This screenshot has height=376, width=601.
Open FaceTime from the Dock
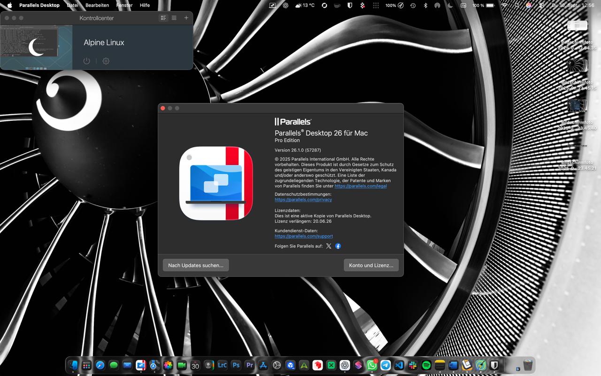click(182, 365)
